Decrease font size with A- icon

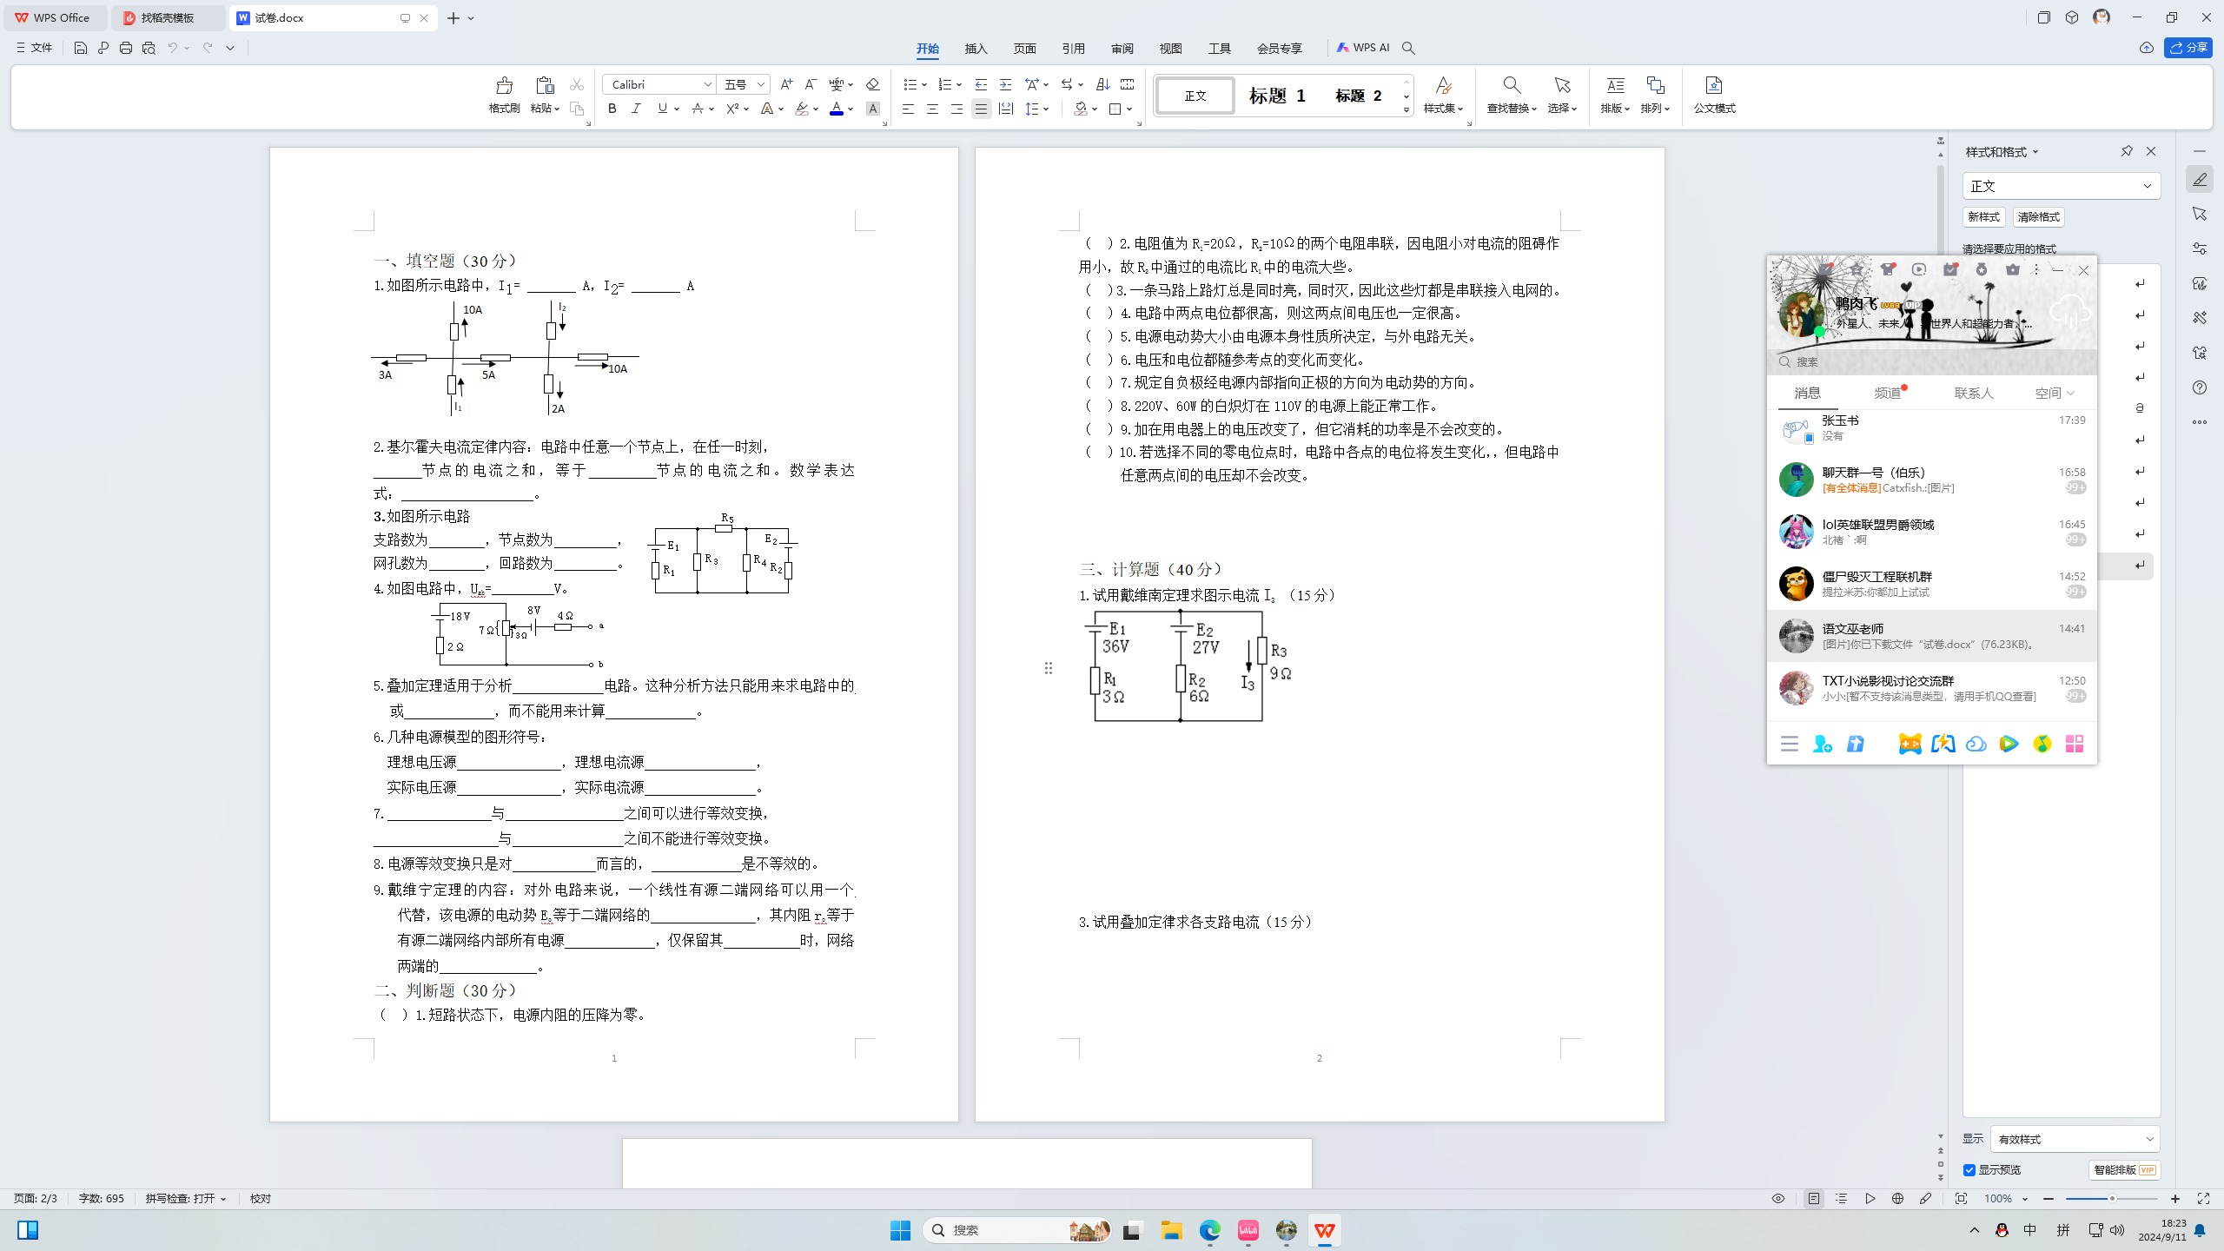[x=810, y=84]
